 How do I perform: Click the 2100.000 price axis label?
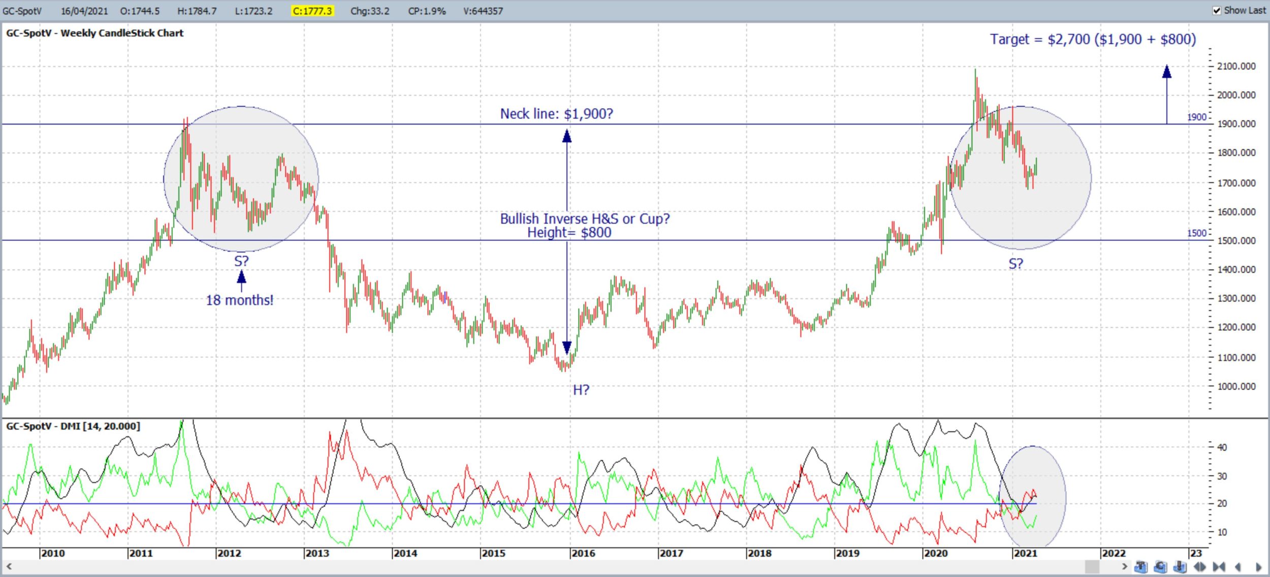click(x=1236, y=67)
